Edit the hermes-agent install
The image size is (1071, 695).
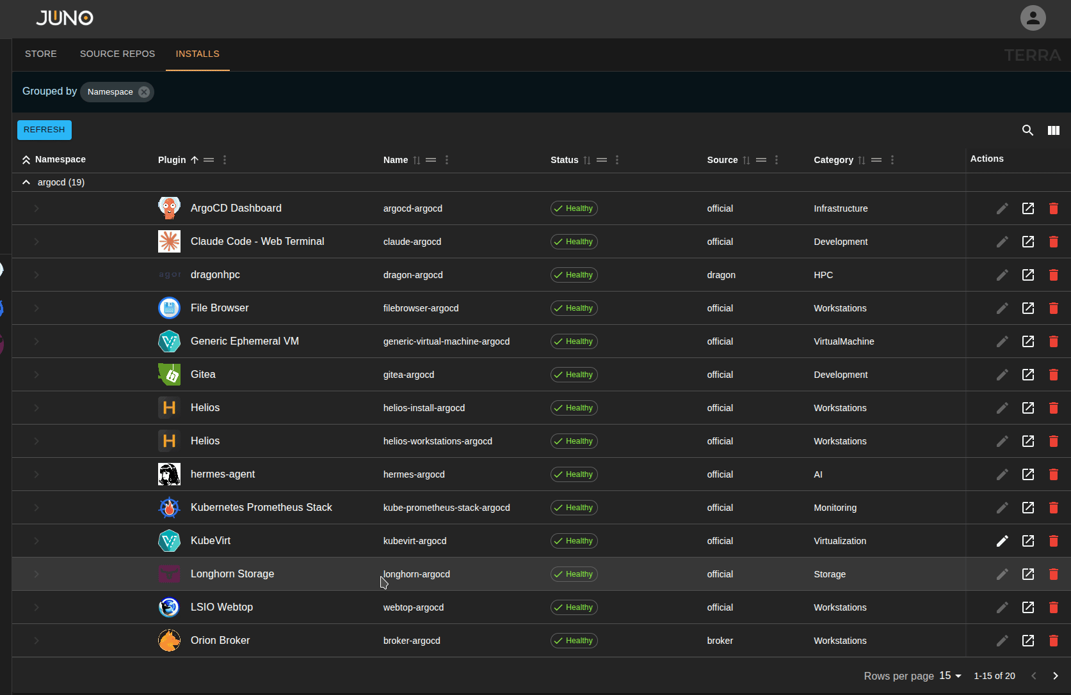coord(1002,474)
